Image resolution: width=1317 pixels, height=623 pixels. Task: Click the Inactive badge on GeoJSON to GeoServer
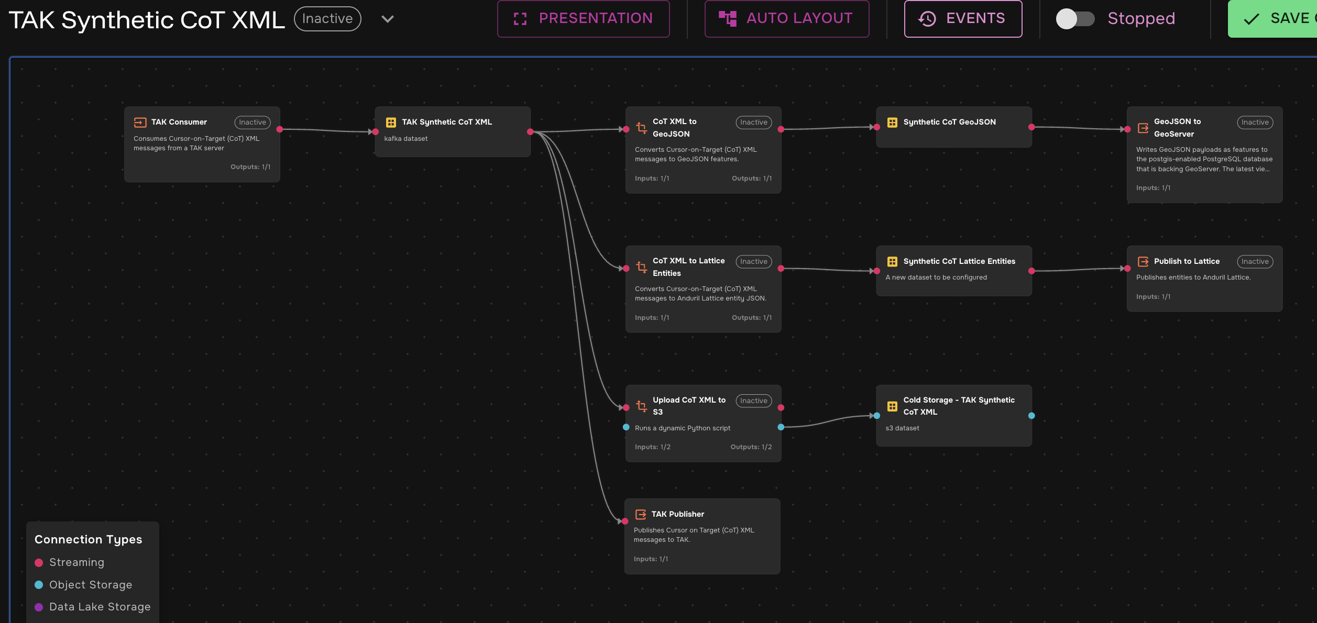click(x=1255, y=123)
